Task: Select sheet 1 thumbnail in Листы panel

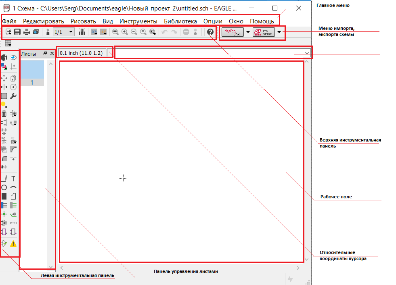Action: point(32,73)
